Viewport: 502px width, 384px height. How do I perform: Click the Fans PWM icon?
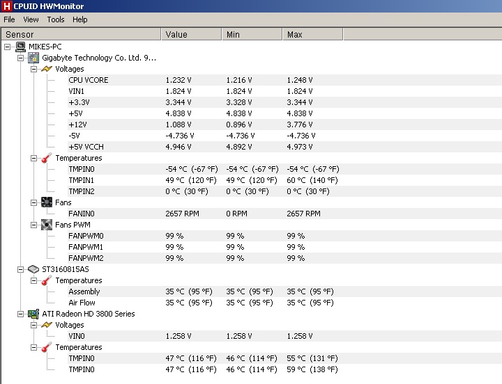[x=47, y=225]
